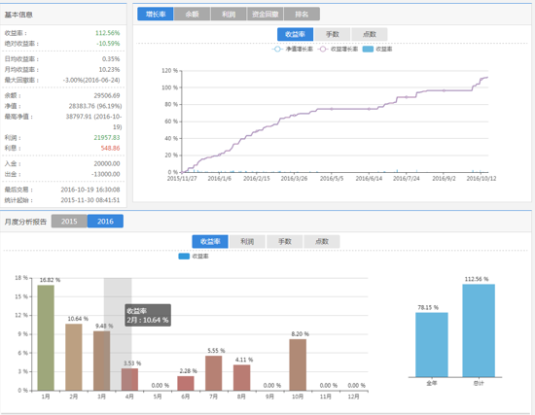Select year 2016 in monthly report
Image resolution: width=535 pixels, height=415 pixels.
105,222
